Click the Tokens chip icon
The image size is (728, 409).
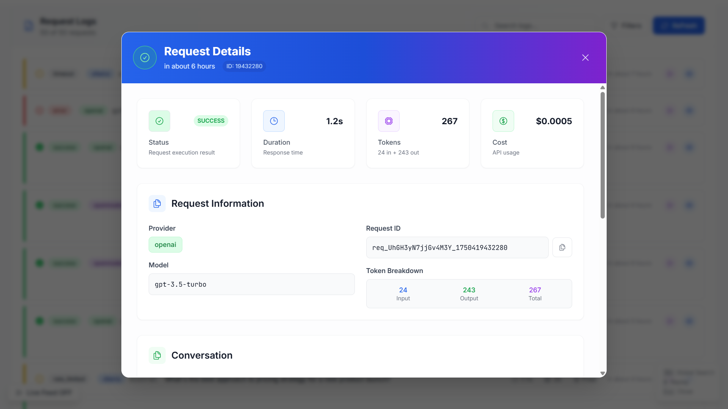tap(389, 121)
